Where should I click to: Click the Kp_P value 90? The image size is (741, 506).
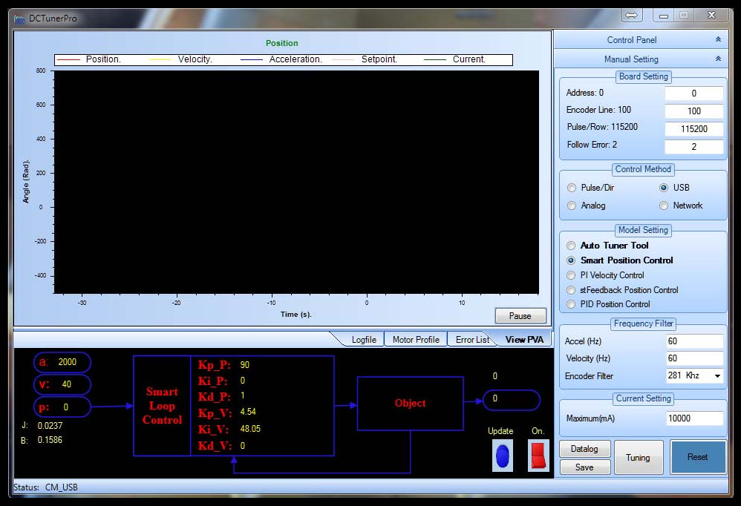245,365
